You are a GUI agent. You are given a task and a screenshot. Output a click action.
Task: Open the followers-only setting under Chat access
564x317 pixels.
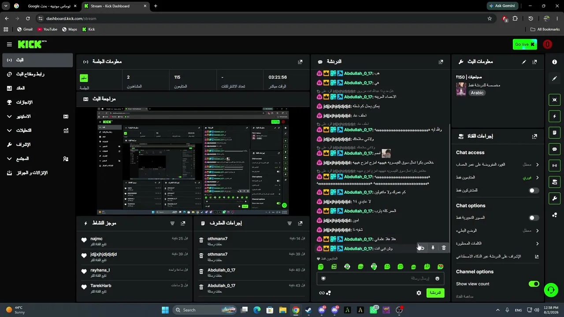click(497, 177)
